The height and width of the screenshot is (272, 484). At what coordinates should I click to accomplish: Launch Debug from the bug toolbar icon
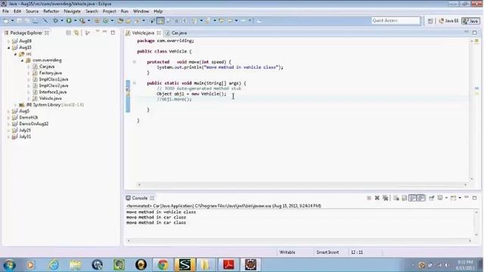(55, 20)
